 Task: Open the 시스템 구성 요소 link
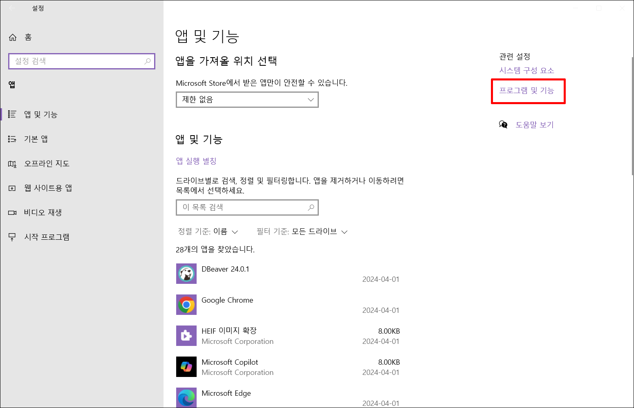526,71
